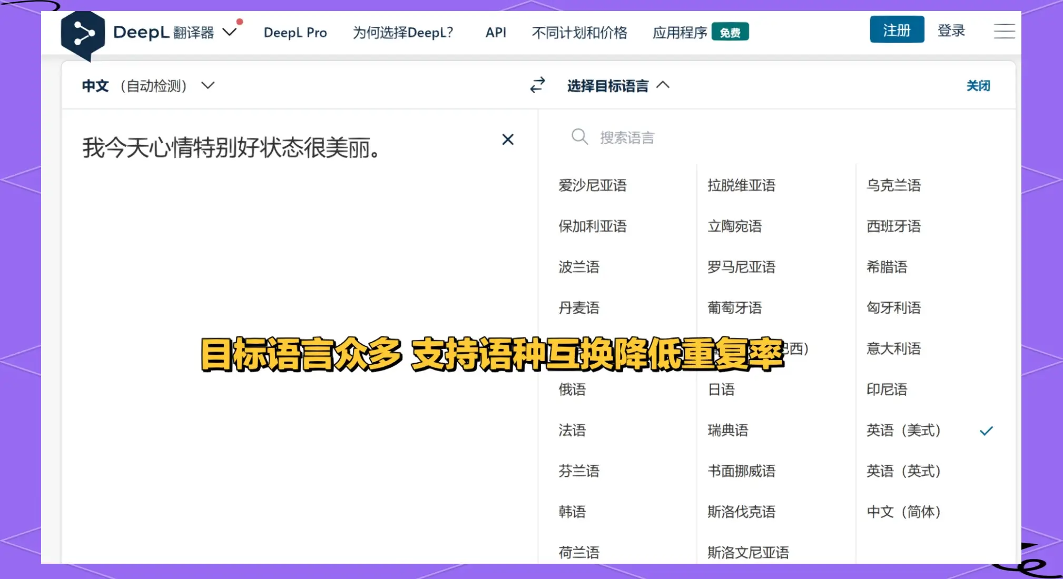
Task: Open the DeepL translator dropdown chevron
Action: [x=230, y=32]
